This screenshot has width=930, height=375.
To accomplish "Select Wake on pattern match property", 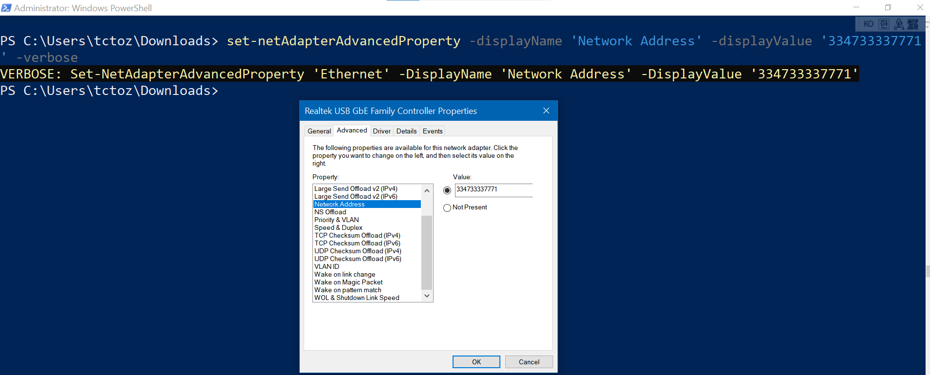I will pyautogui.click(x=367, y=290).
